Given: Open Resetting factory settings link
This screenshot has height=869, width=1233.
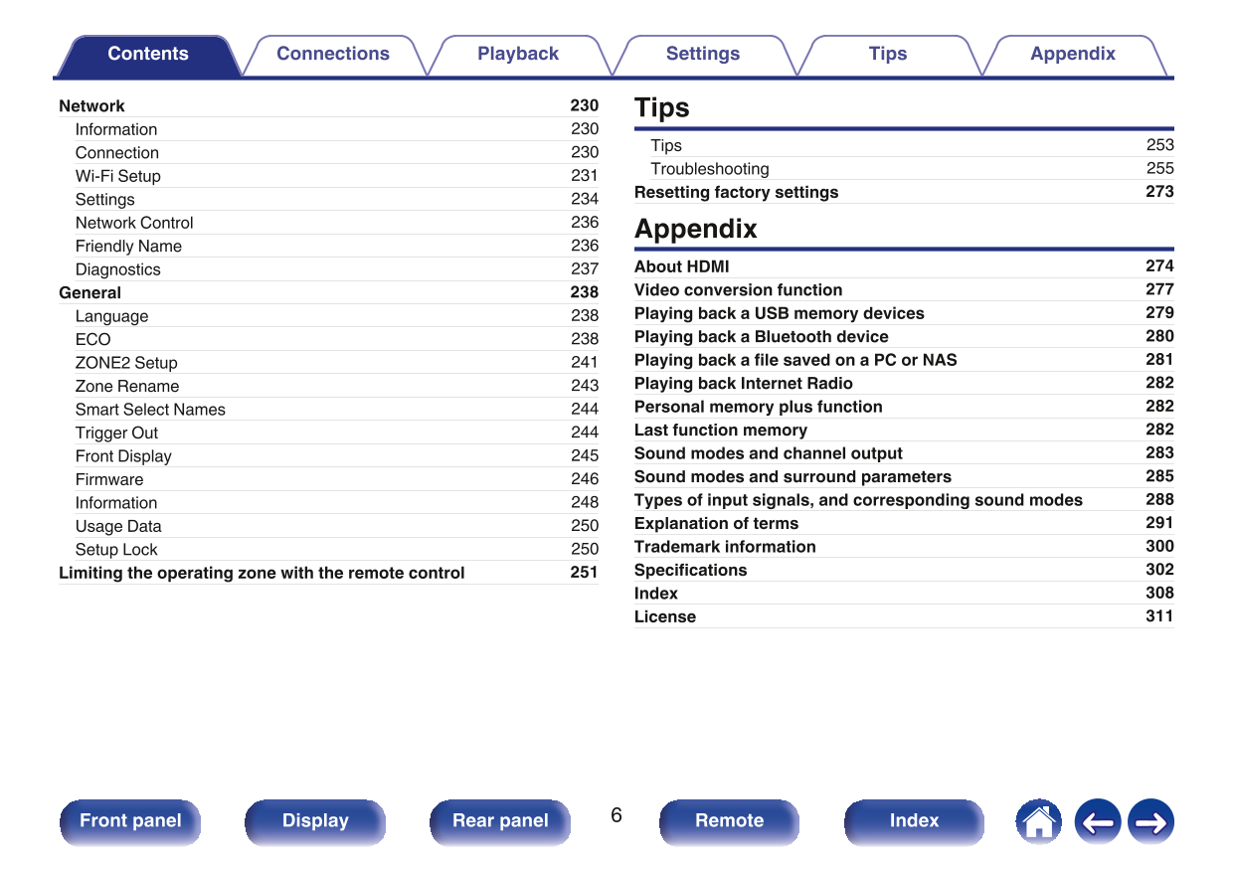Looking at the screenshot, I should 736,192.
